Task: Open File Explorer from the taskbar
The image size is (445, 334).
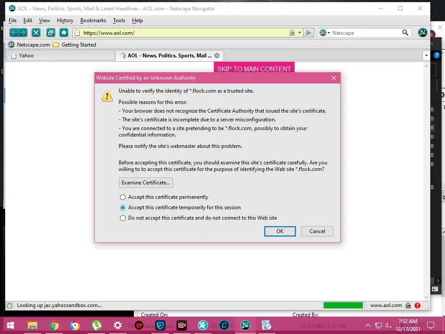Action: (x=32, y=325)
